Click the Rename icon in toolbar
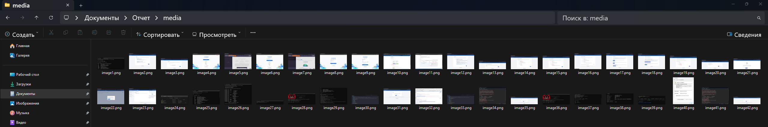768x127 pixels. (x=95, y=32)
